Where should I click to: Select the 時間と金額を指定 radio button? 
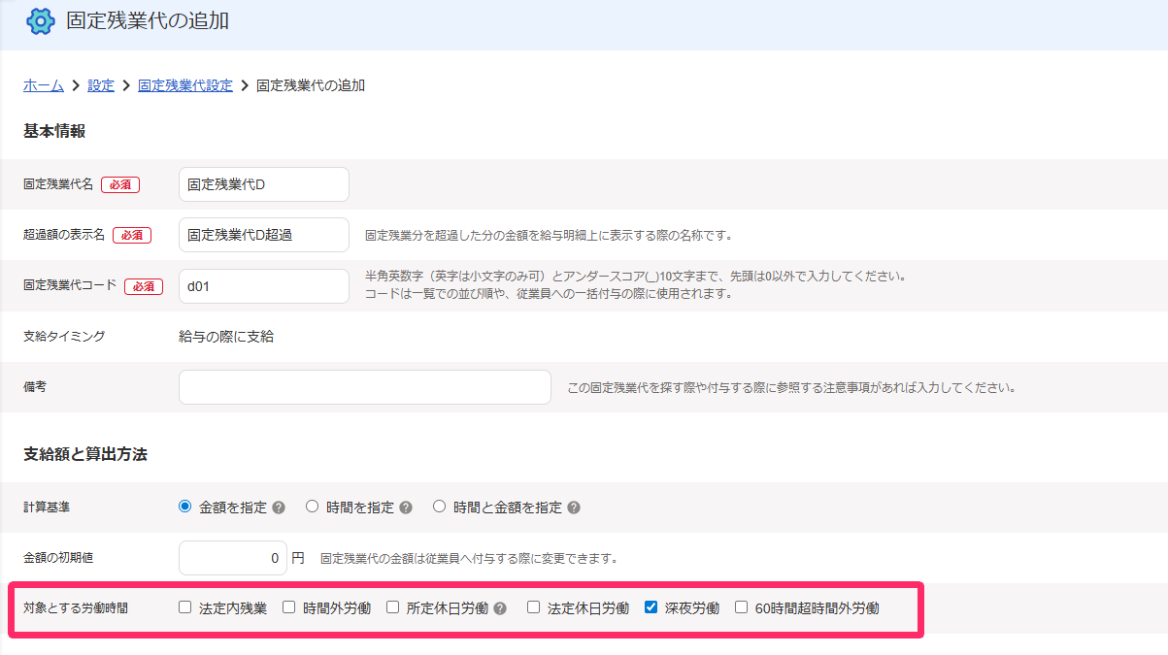click(439, 507)
